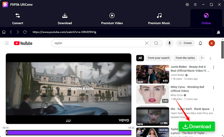Click the 00:00 start time label
This screenshot has height=137, width=224.
[x=6, y=128]
